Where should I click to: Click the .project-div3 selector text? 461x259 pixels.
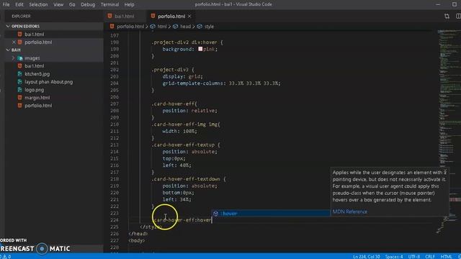click(170, 70)
